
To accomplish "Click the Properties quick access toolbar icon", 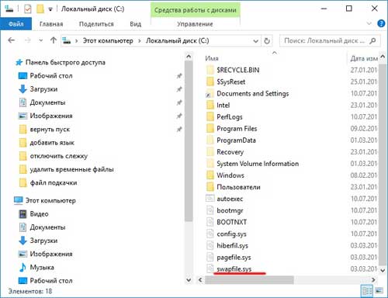I will 28,9.
